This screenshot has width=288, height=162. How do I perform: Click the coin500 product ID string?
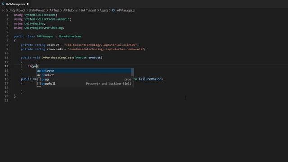click(x=101, y=45)
